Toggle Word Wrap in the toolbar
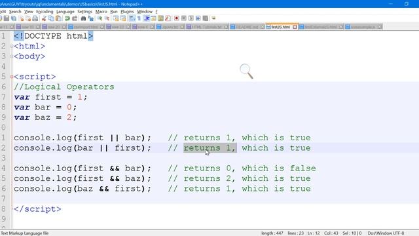The image size is (419, 236). pyautogui.click(x=132, y=18)
